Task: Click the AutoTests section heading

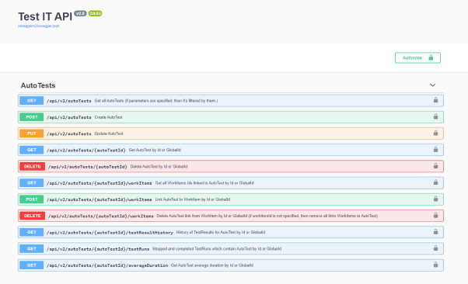Action: 38,85
